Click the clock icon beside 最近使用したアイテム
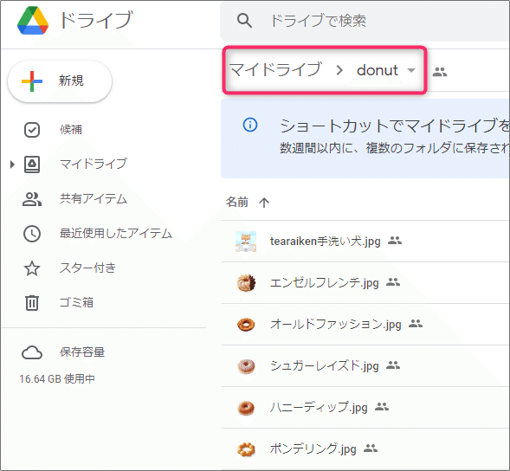 [x=32, y=234]
